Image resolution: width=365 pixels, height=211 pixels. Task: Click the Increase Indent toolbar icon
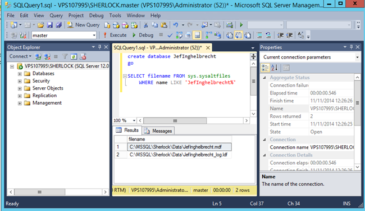pyautogui.click(x=289, y=35)
